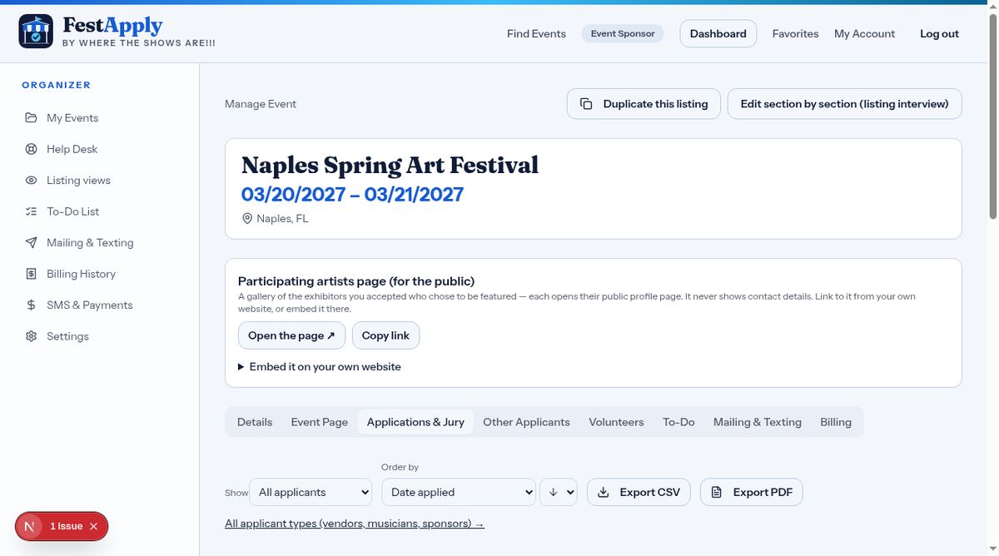This screenshot has height=556, width=999.
Task: Open the Volunteers tab
Action: [616, 422]
